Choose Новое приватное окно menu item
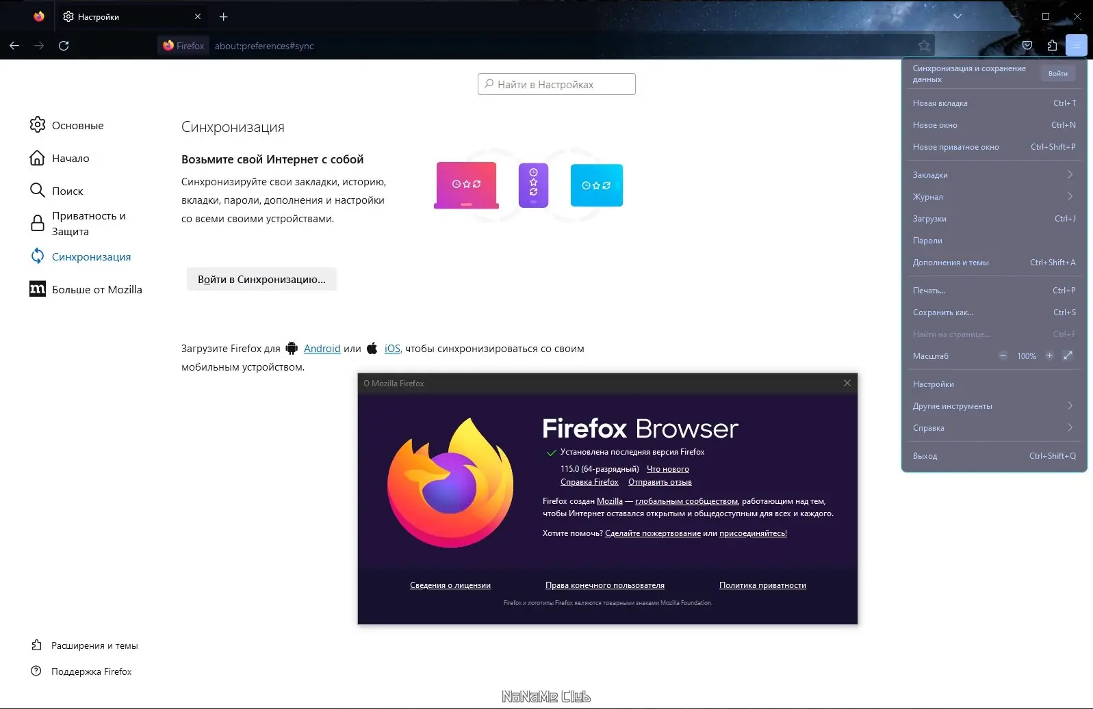 click(994, 147)
